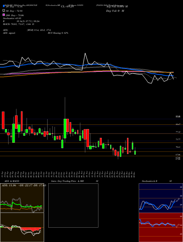Click the 'Stochastics & R' panel title

(150, 181)
